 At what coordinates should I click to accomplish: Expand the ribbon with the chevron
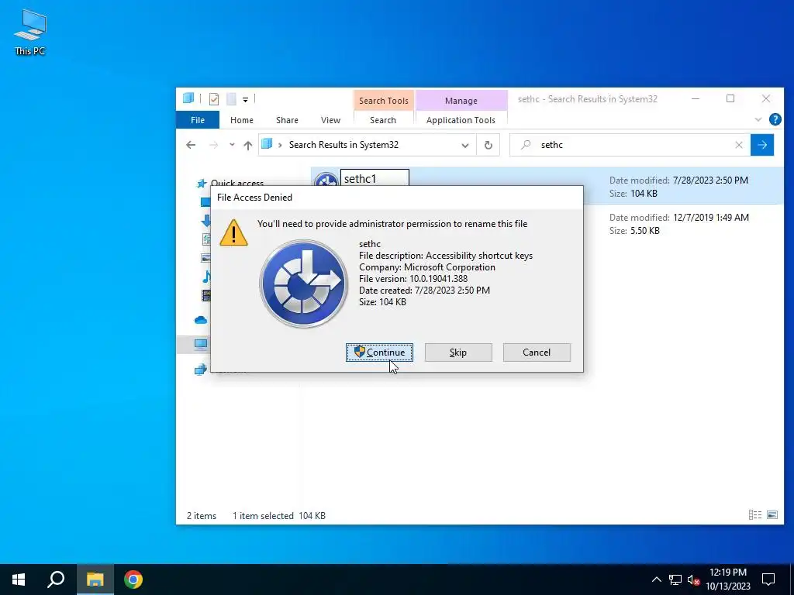tap(758, 120)
